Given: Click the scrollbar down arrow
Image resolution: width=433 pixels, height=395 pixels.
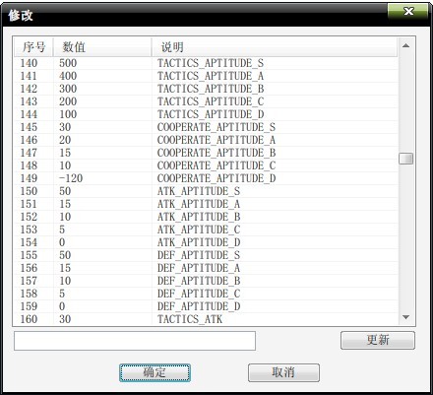Looking at the screenshot, I should point(405,317).
